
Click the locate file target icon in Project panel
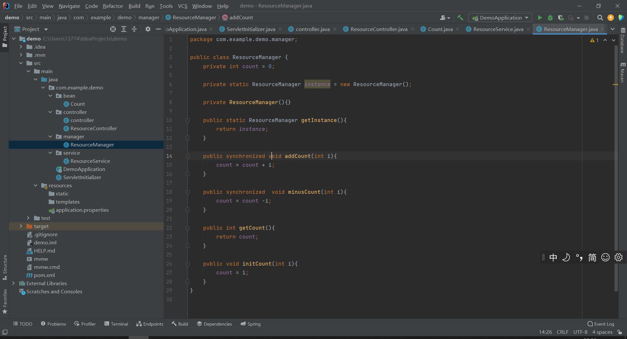pos(113,29)
